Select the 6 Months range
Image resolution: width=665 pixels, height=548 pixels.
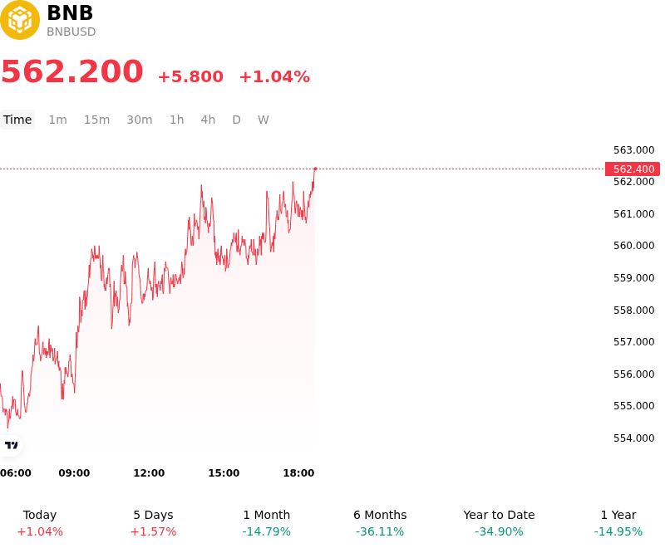[380, 523]
